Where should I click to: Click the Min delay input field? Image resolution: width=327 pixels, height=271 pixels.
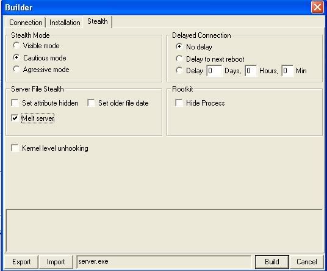pyautogui.click(x=287, y=71)
